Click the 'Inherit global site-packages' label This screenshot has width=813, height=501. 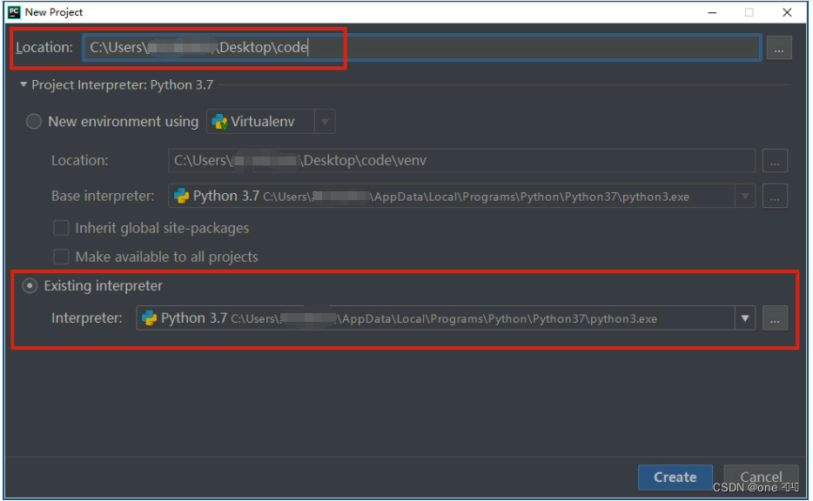tap(162, 228)
